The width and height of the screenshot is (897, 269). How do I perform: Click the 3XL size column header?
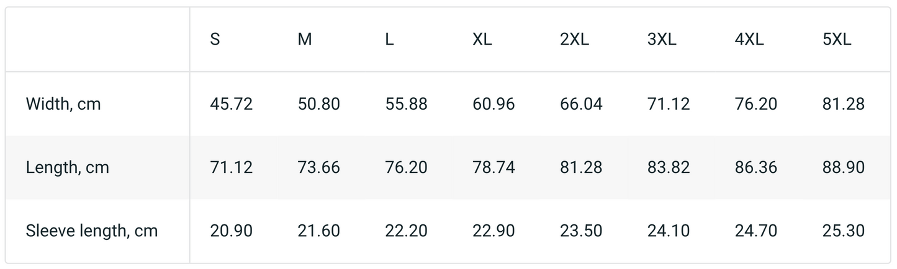pos(662,40)
